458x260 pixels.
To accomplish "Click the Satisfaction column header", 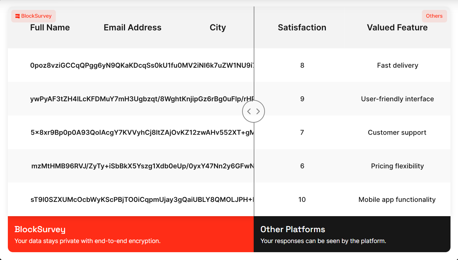I will 302,28.
